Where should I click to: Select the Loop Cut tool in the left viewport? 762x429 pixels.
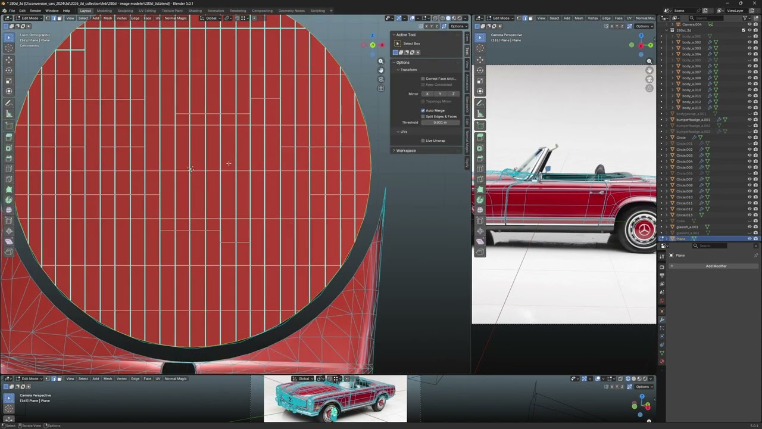(9, 169)
